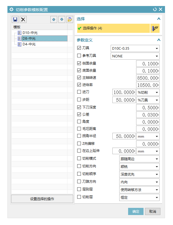Click the select operation picker icon

[155, 28]
